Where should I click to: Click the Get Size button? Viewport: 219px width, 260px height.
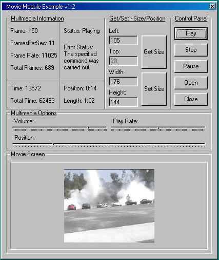point(154,52)
